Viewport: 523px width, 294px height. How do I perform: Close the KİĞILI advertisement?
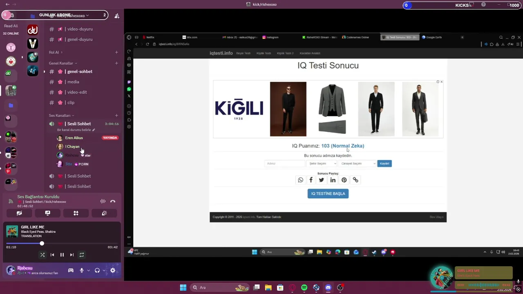pos(441,82)
